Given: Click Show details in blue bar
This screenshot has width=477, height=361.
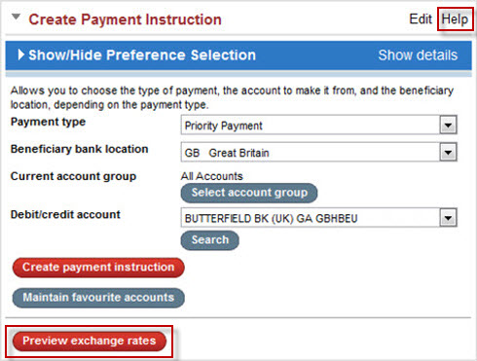Looking at the screenshot, I should (418, 55).
